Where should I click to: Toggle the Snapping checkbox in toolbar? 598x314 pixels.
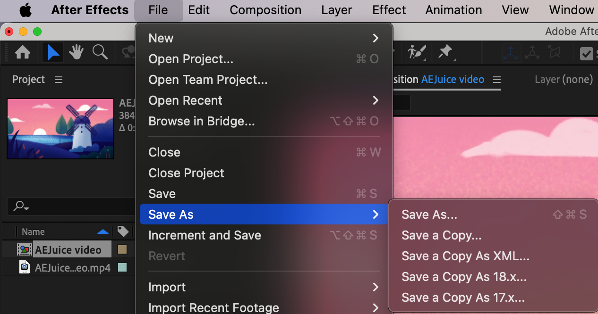(x=587, y=53)
